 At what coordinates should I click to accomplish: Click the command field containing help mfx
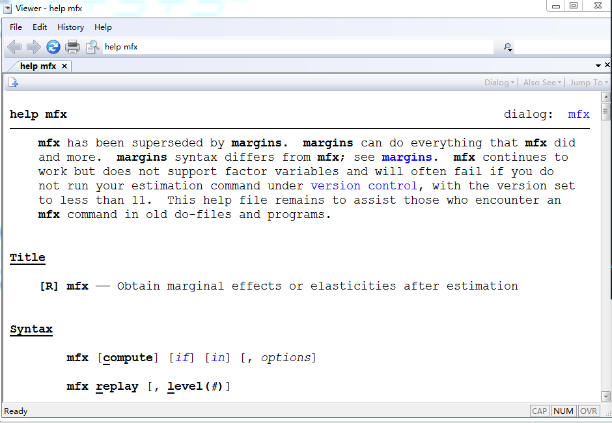[298, 47]
